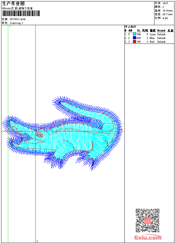Click the 'Red' description text
Viewport: 175px width, 243px height.
coord(152,42)
